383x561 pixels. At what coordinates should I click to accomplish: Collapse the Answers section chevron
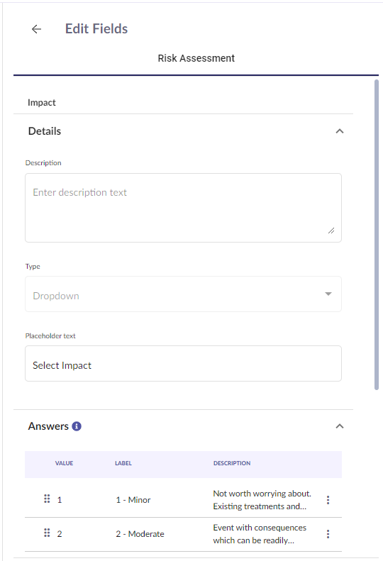pos(340,426)
